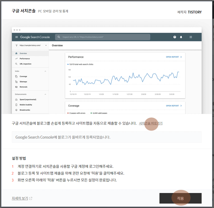Select Coverage in the sidebar Index group

click(x=30, y=76)
